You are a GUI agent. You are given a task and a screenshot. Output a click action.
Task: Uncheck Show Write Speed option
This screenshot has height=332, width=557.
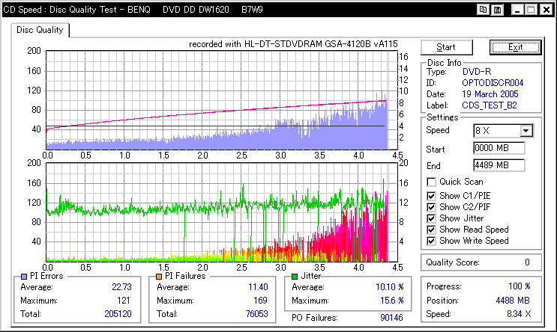[x=431, y=241]
